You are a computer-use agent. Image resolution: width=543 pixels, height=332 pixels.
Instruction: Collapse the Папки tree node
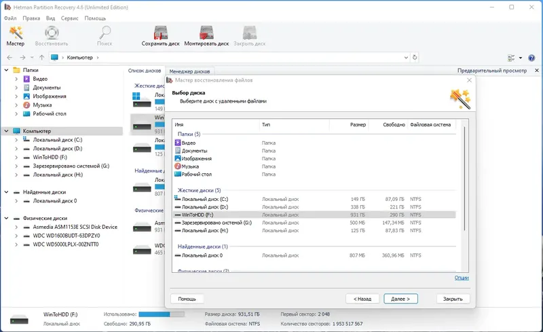point(7,70)
